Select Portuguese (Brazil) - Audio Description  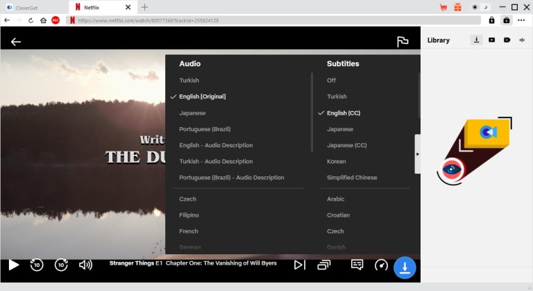coord(232,177)
